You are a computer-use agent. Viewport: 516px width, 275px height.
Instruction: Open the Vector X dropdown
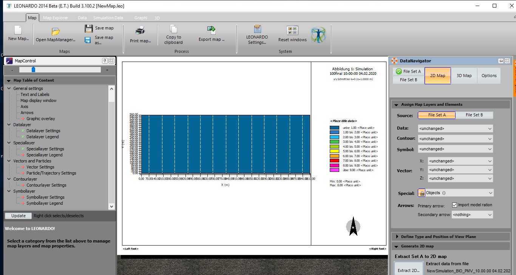point(460,161)
